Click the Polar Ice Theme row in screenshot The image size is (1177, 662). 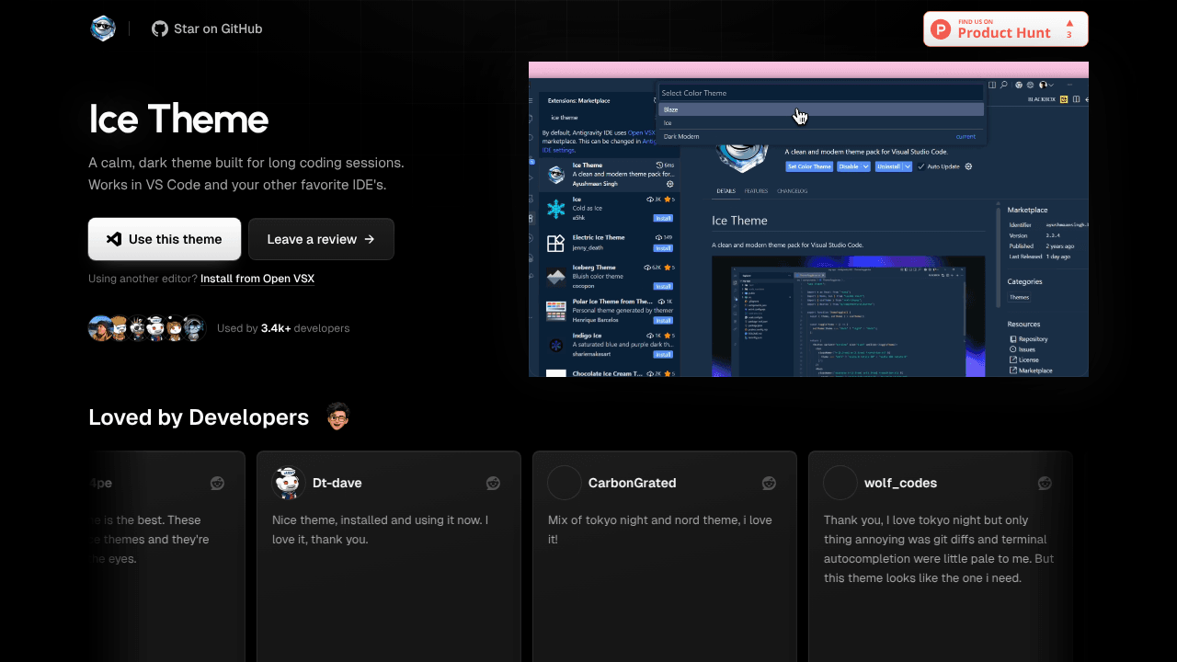click(x=611, y=311)
